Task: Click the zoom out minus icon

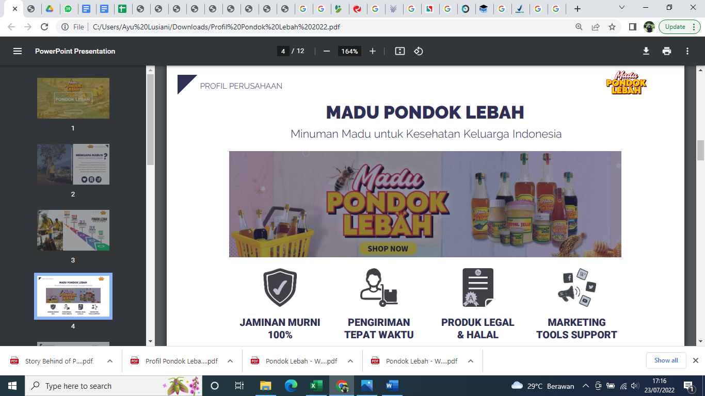Action: point(326,51)
